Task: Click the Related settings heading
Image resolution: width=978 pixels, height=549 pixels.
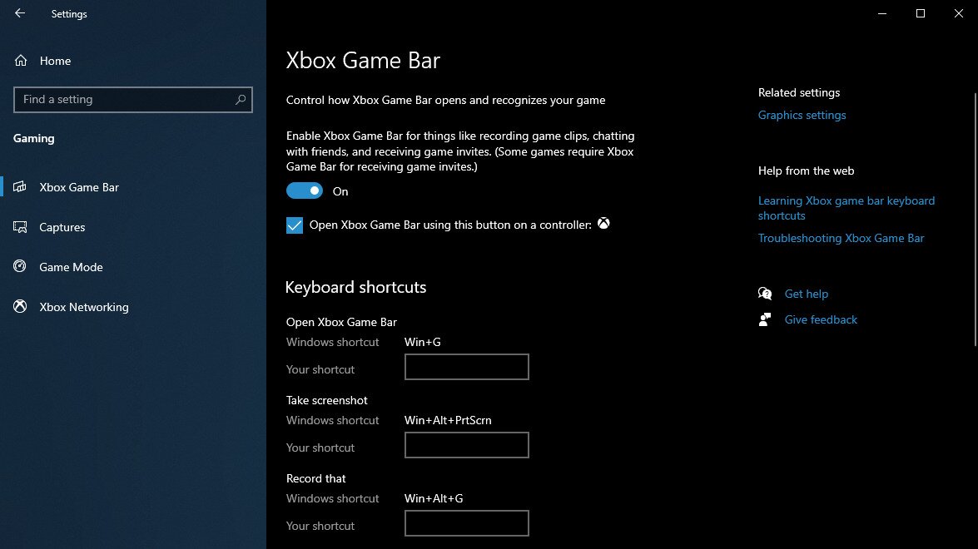Action: (799, 93)
